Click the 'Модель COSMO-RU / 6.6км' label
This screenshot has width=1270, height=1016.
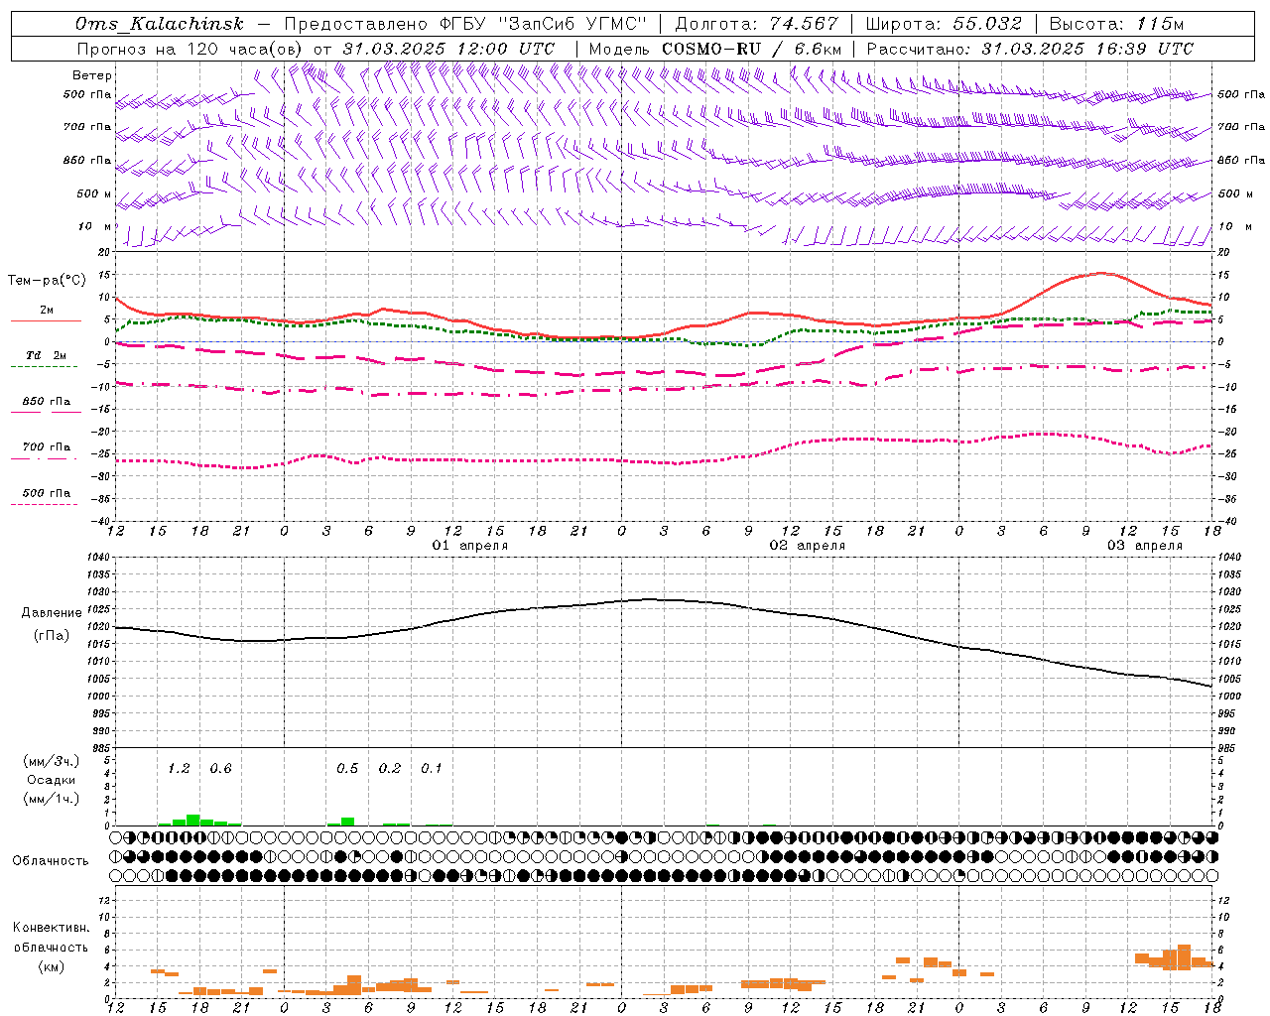(715, 49)
